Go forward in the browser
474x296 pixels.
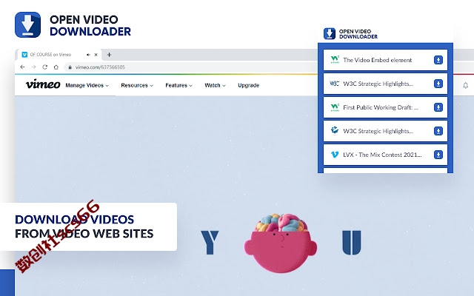(x=34, y=67)
